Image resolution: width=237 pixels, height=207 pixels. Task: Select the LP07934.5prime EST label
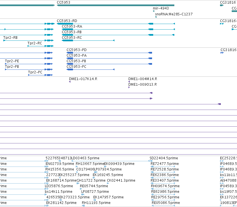point(108,169)
